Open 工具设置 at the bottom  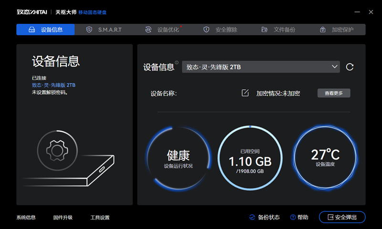pos(100,218)
